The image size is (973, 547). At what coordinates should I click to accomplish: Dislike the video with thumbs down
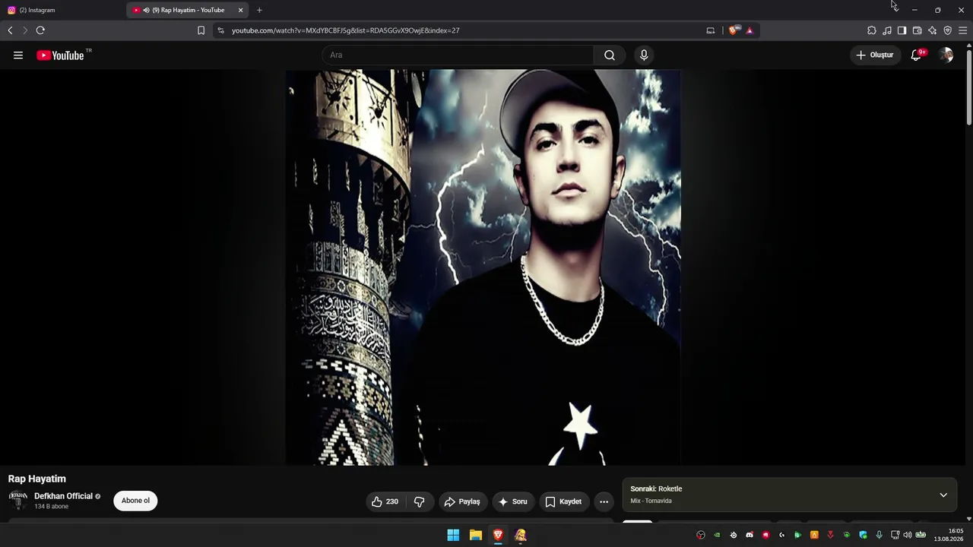tap(420, 501)
